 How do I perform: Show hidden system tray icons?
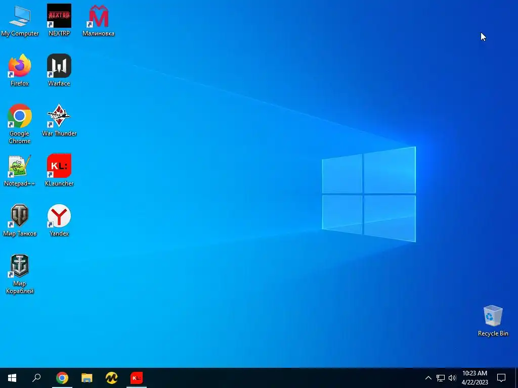click(428, 378)
